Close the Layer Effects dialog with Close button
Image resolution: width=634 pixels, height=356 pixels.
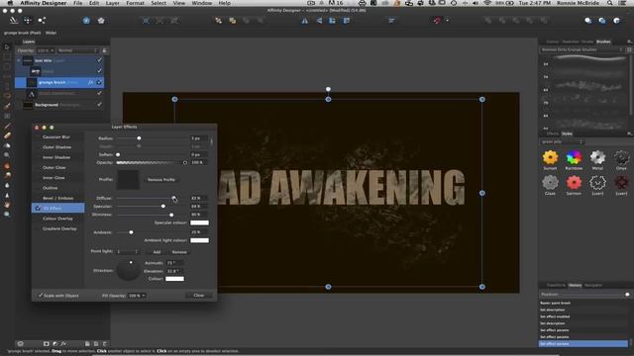(198, 296)
